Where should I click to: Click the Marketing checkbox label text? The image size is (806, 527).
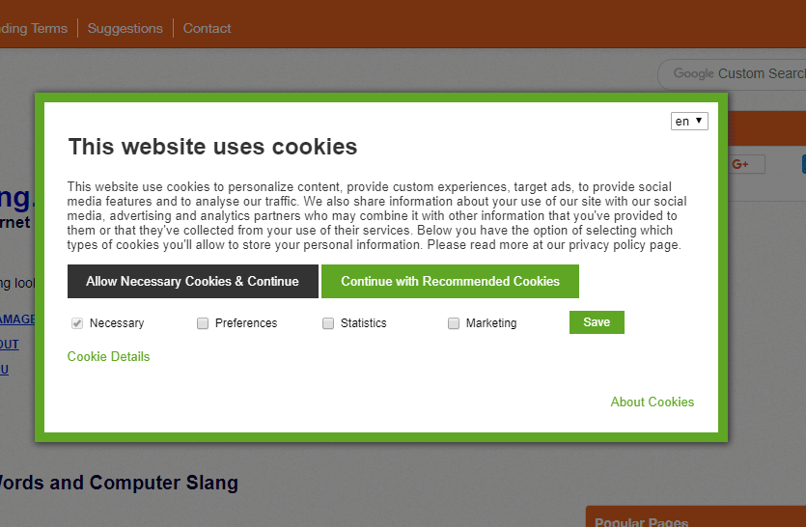click(x=491, y=323)
